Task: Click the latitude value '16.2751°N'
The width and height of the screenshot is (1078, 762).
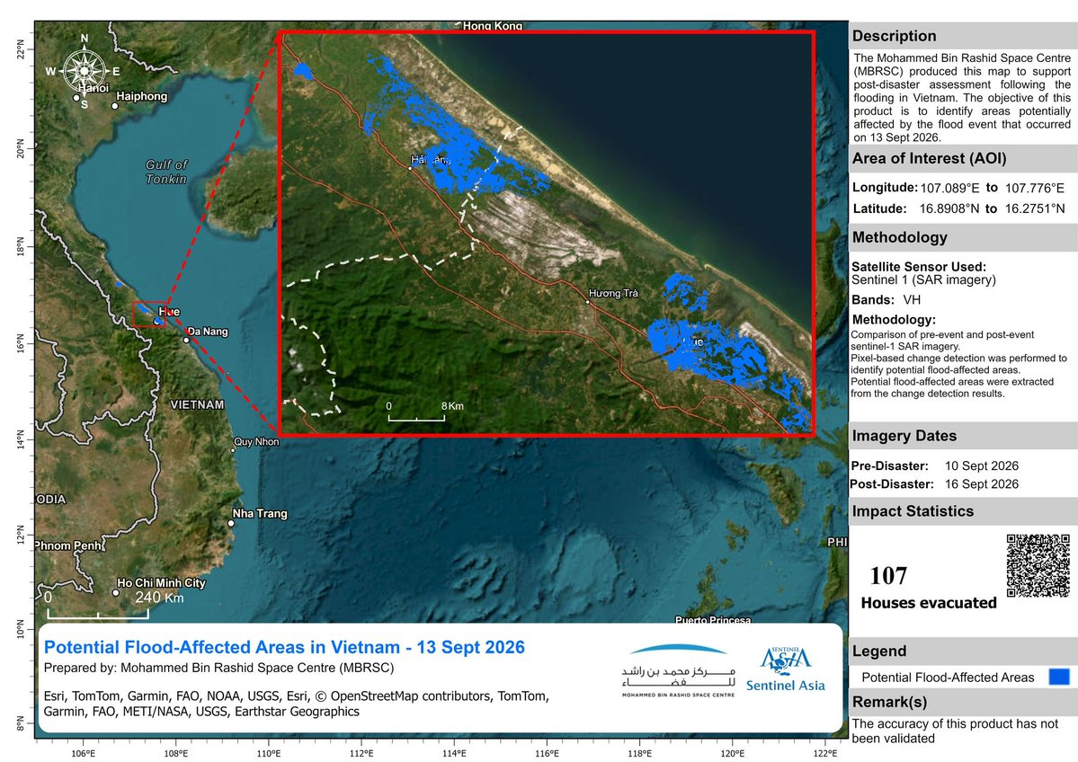Action: [1035, 208]
